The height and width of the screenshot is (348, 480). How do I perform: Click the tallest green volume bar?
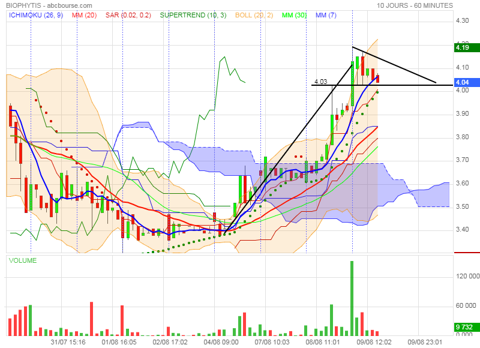(x=352, y=298)
